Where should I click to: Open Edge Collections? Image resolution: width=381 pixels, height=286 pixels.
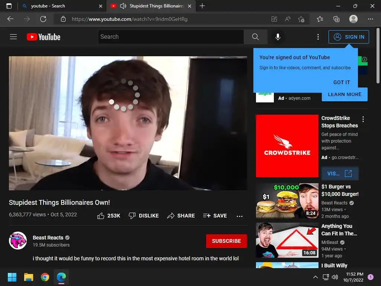(x=336, y=19)
